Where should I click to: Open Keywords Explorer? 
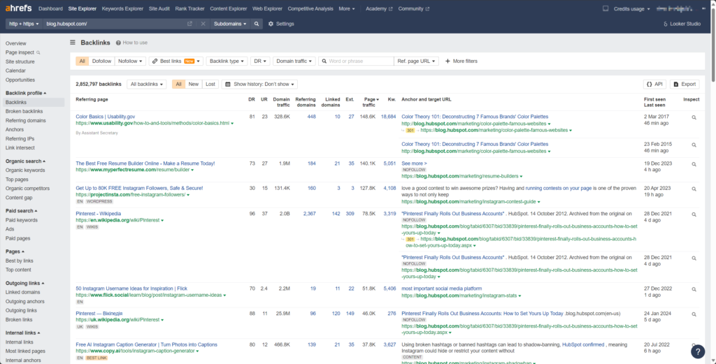pyautogui.click(x=122, y=8)
